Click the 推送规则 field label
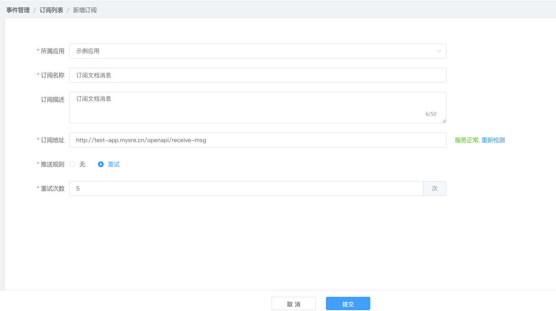 (53, 164)
